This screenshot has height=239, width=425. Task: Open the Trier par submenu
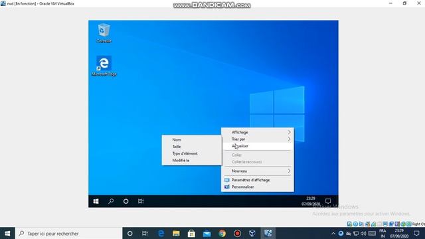click(258, 139)
